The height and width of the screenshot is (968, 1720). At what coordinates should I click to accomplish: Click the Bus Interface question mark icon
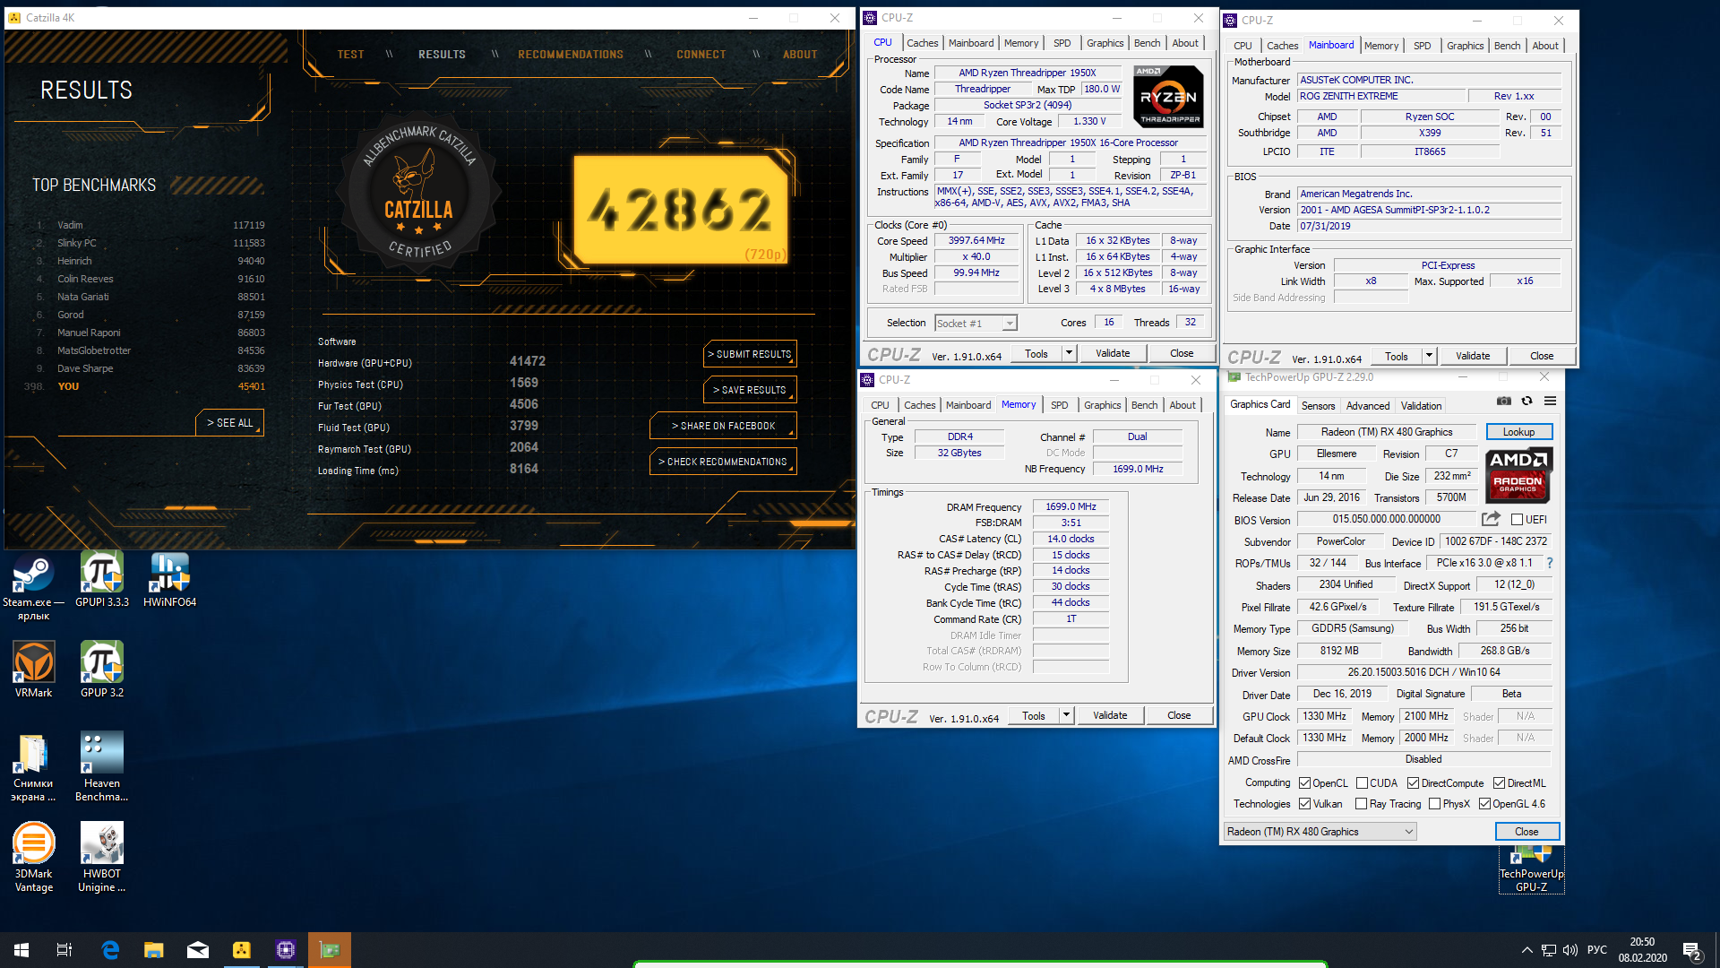[x=1550, y=563]
